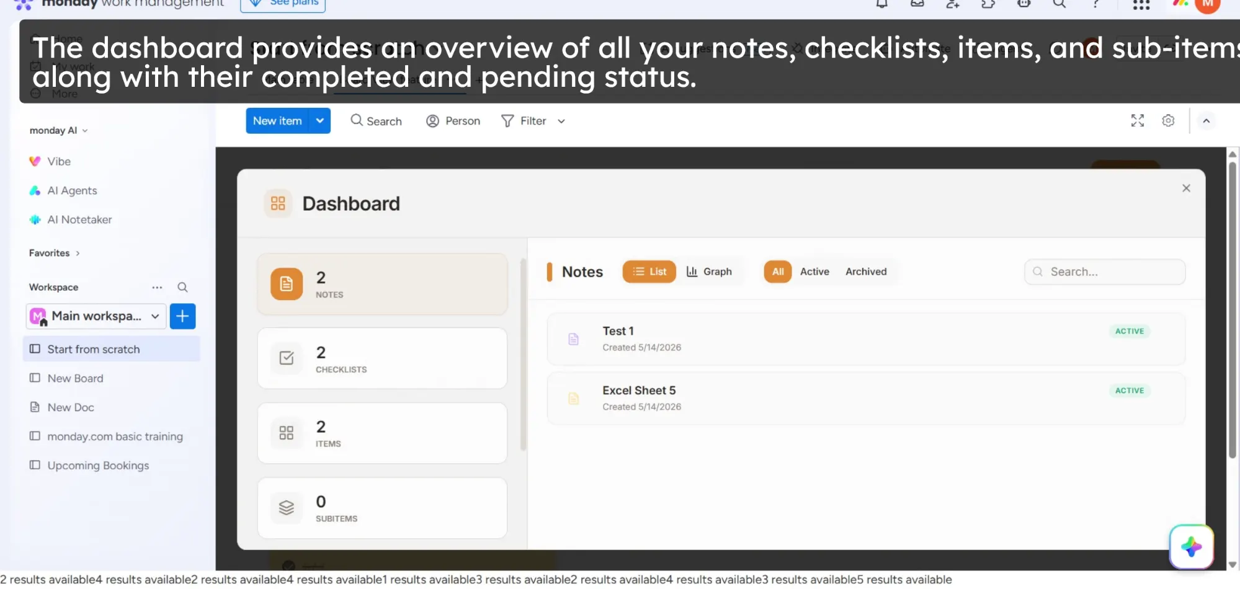Toggle fullscreen expand icon
Screen dimensions: 1240x589
pos(1137,121)
